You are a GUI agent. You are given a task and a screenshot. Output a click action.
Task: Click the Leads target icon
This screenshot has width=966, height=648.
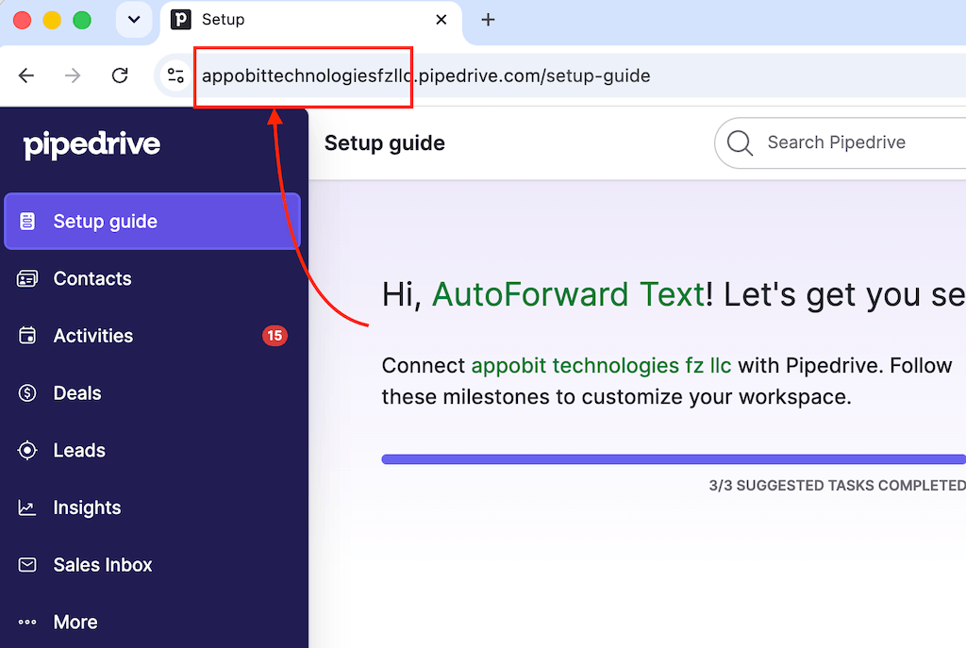click(27, 450)
